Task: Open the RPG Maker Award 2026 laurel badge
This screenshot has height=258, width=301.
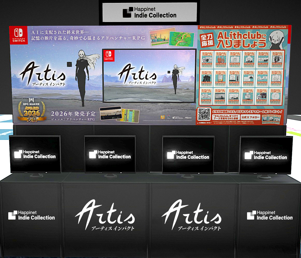Action: tap(32, 110)
